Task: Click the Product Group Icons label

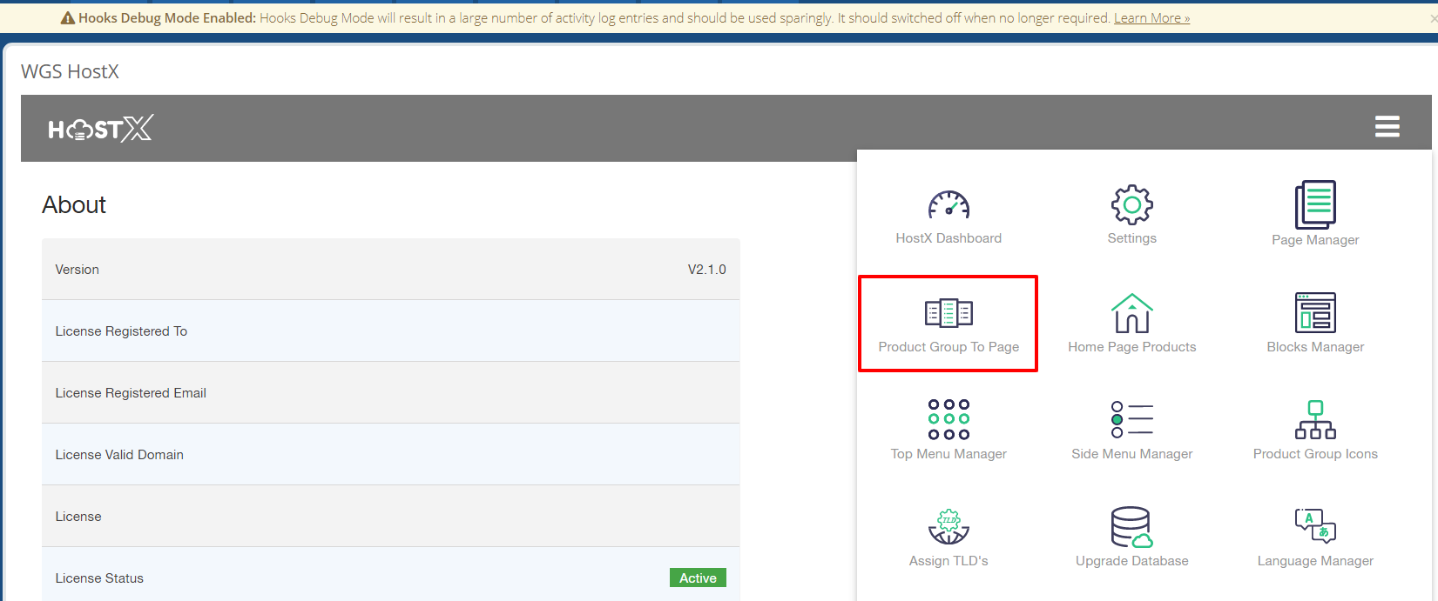Action: click(1315, 454)
